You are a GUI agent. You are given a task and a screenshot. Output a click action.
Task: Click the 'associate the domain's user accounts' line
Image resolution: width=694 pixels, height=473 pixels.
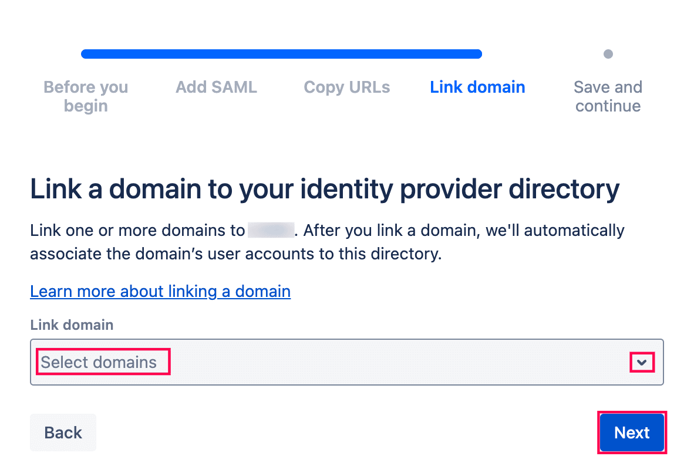click(235, 255)
